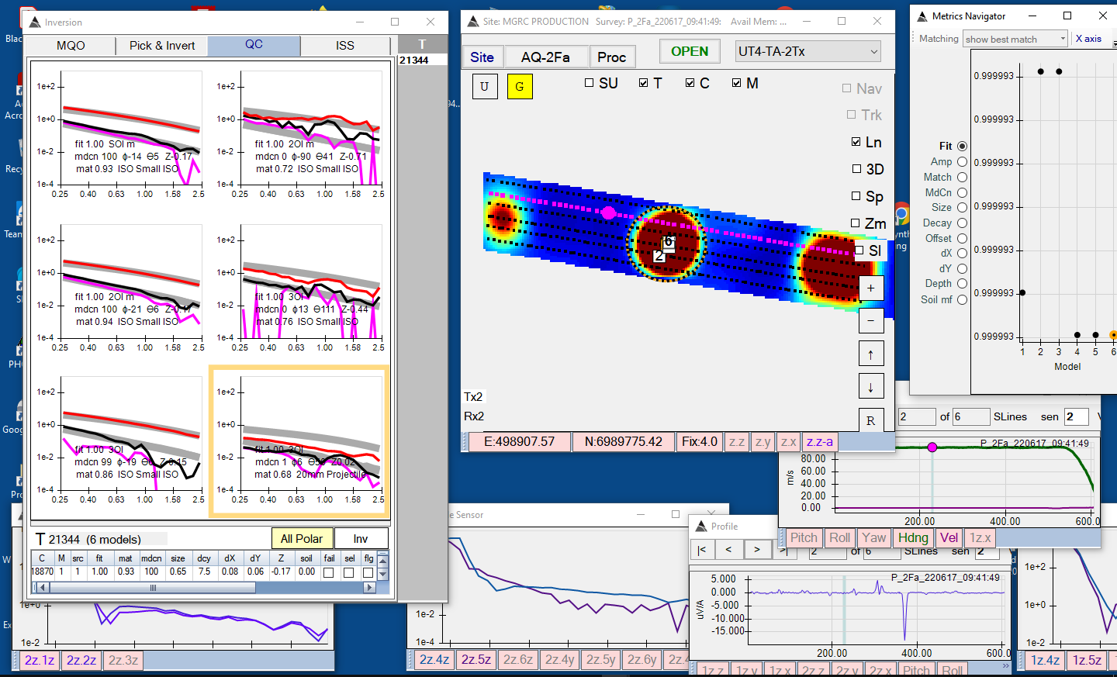Click the Vel button on the velocity profile toolbar
The height and width of the screenshot is (677, 1117).
click(x=949, y=537)
